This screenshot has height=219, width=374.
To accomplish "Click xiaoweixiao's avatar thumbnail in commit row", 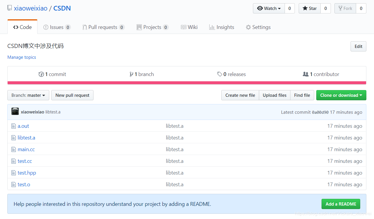I will pyautogui.click(x=15, y=111).
